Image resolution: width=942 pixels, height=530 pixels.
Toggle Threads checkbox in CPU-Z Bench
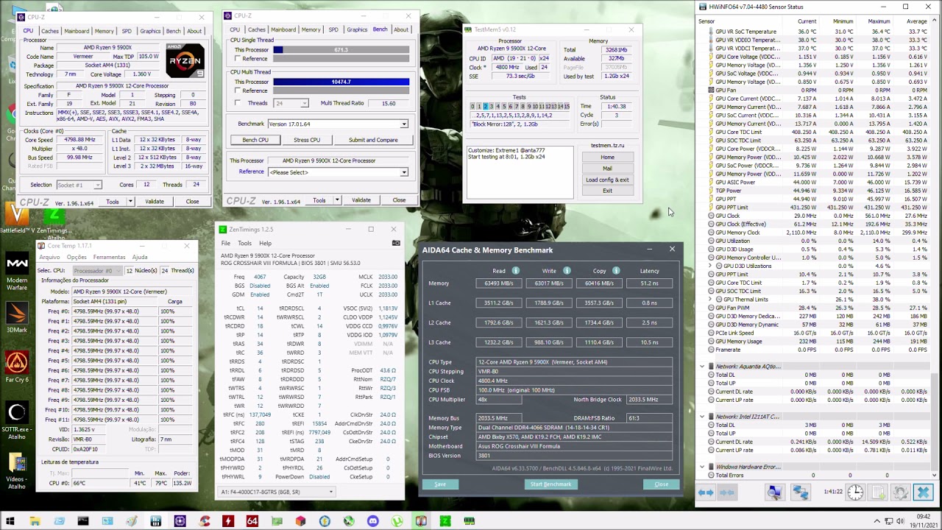point(237,103)
